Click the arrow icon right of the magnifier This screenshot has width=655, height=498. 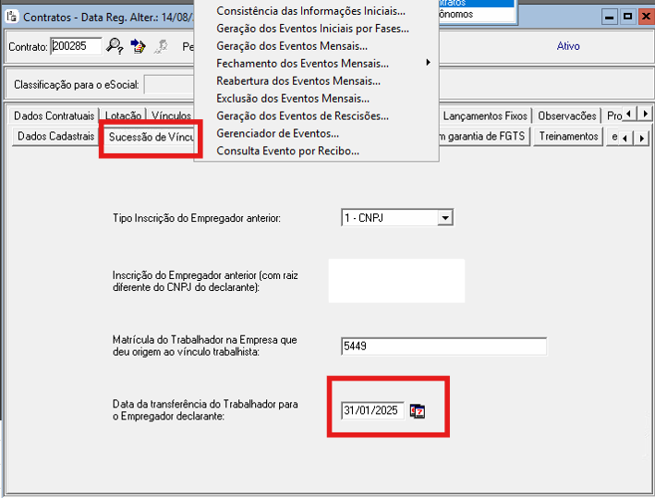138,45
